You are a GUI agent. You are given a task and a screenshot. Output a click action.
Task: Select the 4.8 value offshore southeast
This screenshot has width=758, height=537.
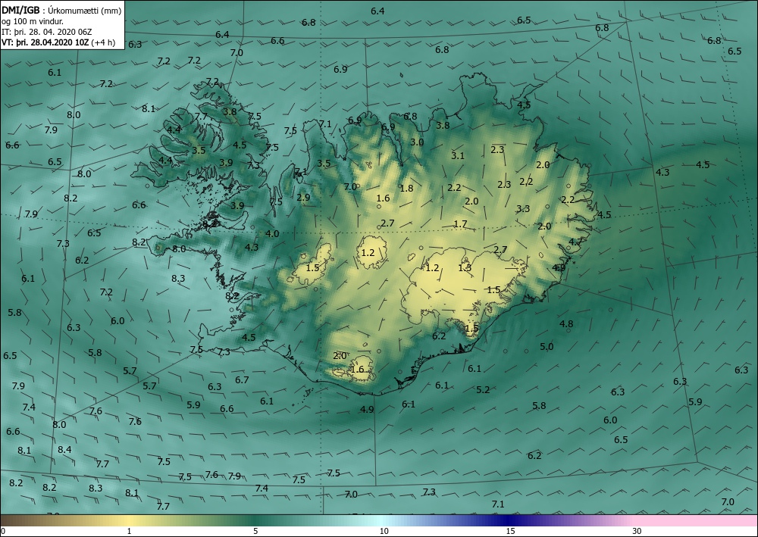(566, 323)
